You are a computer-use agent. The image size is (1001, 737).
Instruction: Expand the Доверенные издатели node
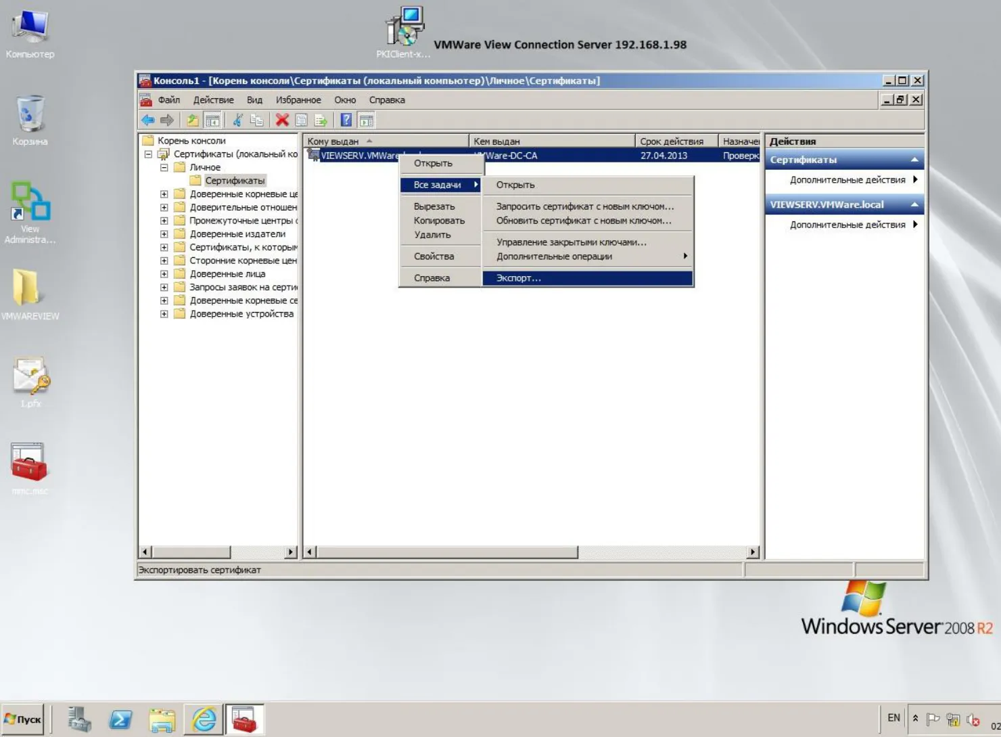(x=164, y=234)
